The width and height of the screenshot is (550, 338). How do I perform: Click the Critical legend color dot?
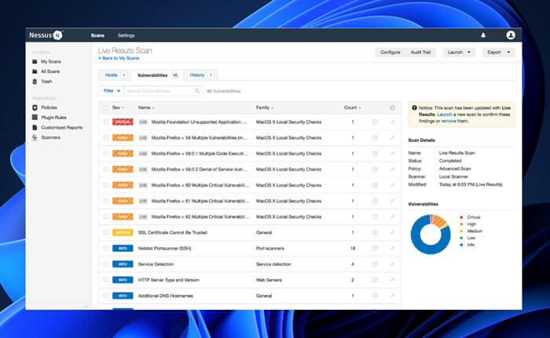click(461, 217)
